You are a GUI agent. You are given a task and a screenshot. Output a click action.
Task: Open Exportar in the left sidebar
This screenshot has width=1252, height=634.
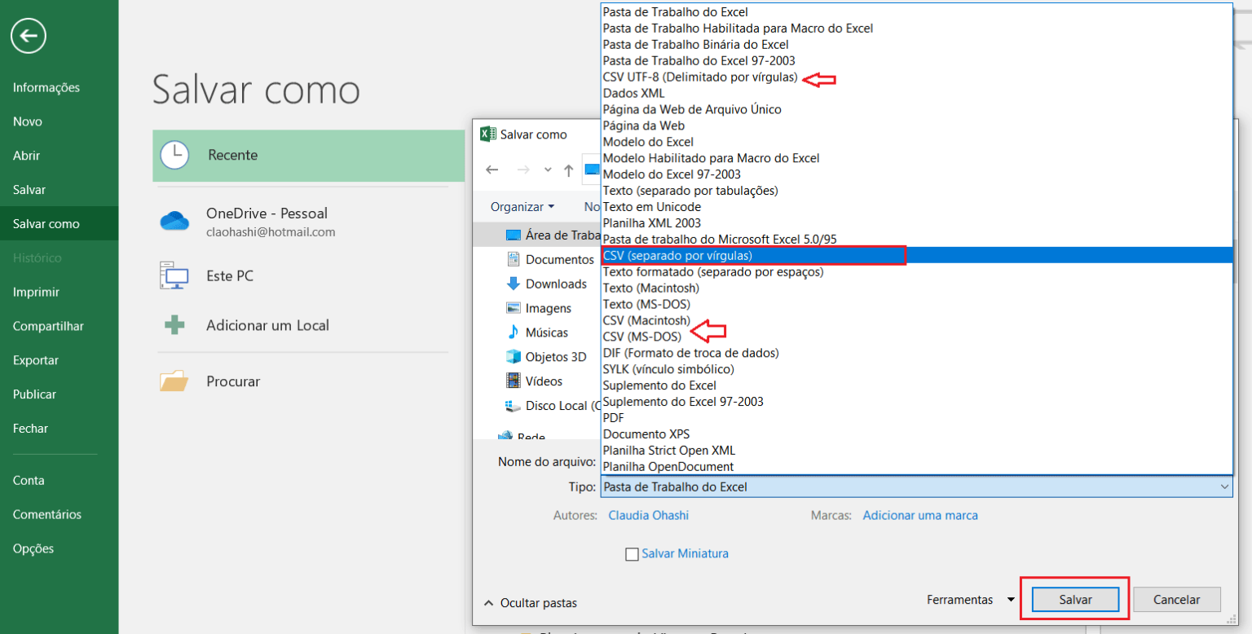36,360
